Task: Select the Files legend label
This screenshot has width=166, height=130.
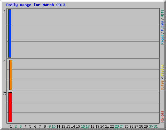Action: pos(162,26)
